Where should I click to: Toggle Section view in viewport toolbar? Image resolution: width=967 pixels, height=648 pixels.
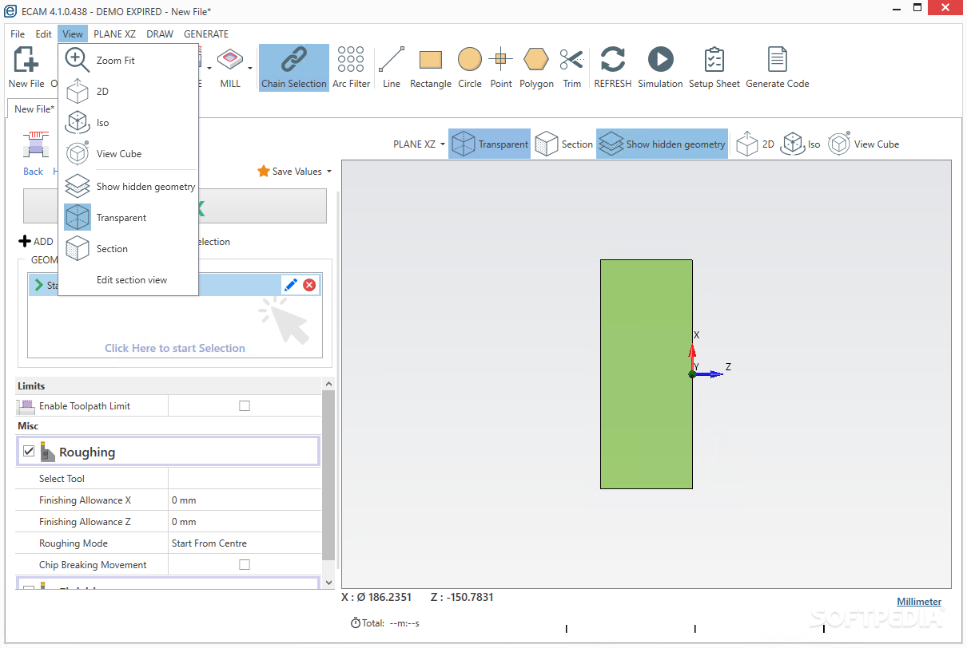click(564, 144)
